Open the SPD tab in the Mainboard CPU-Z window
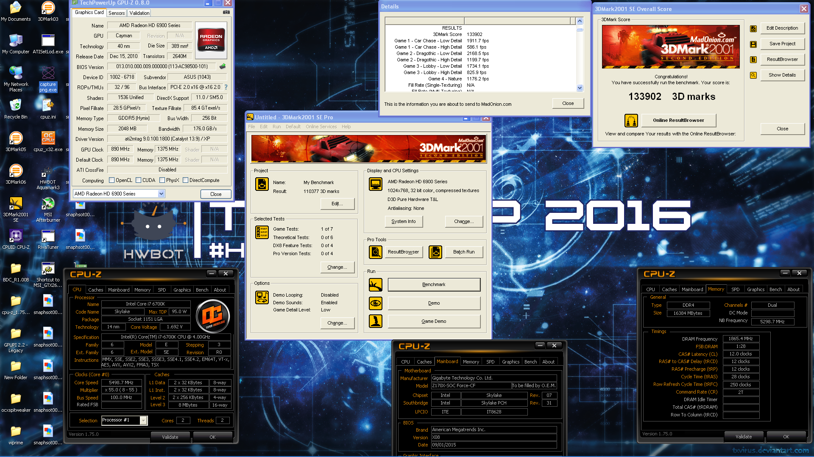This screenshot has width=814, height=457. [x=491, y=362]
